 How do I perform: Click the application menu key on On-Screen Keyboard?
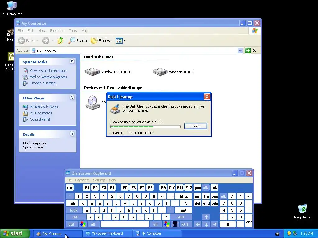[175, 224]
